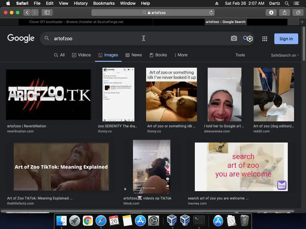
Task: Open the File menu
Action: tap(37, 3)
